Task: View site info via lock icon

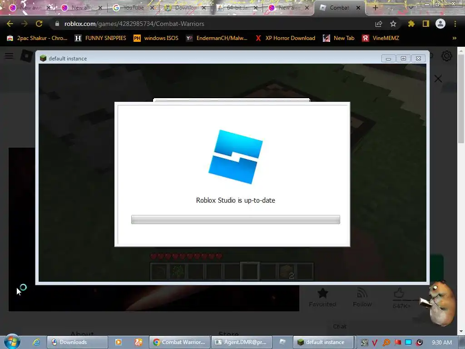Action: [x=57, y=24]
